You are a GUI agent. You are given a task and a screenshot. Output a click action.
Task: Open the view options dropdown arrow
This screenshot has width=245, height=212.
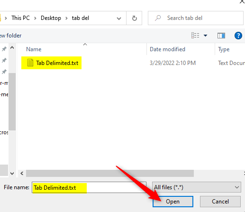205,36
